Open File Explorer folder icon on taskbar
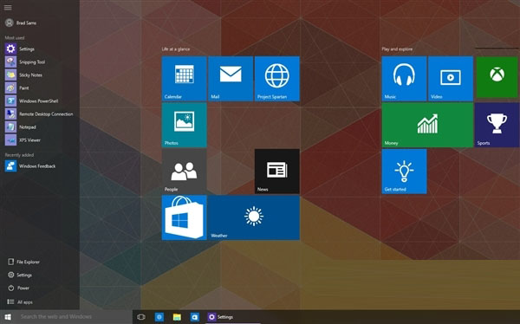 click(177, 317)
